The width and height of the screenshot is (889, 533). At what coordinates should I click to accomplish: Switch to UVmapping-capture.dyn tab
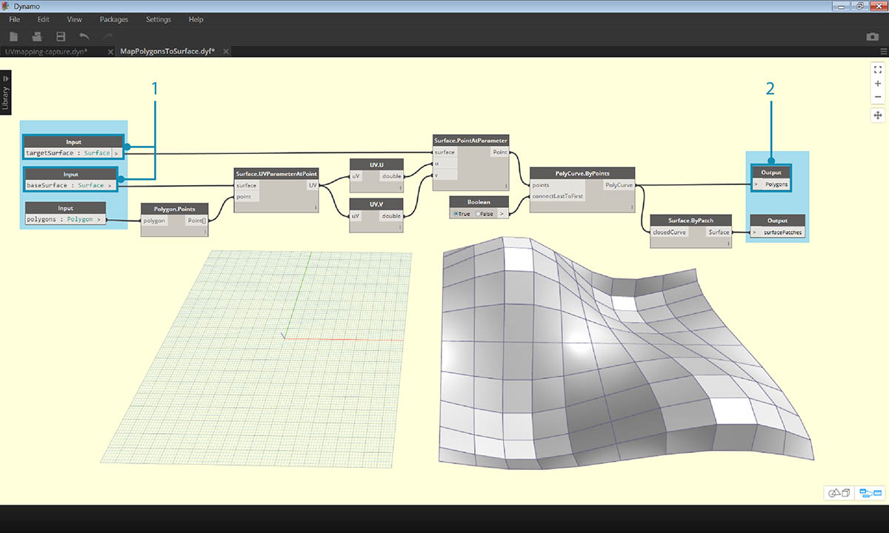coord(46,52)
